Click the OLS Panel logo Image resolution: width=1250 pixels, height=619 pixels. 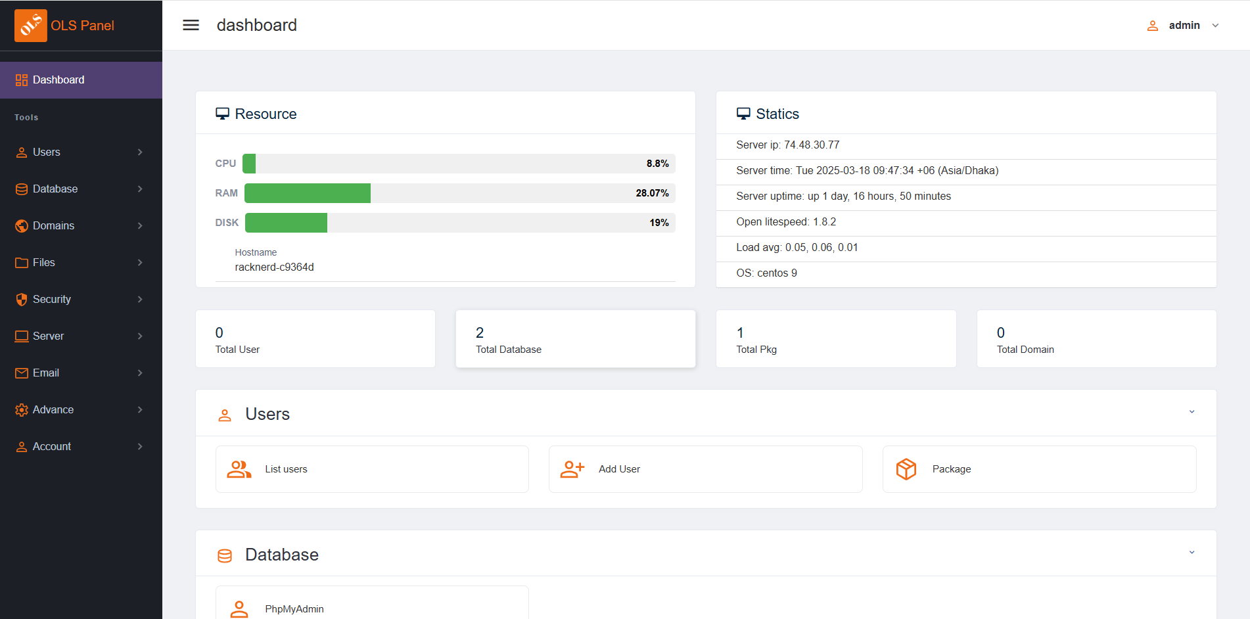(x=31, y=26)
